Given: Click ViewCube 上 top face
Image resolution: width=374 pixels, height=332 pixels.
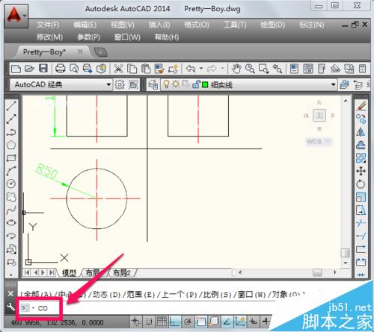Looking at the screenshot, I should tap(319, 115).
